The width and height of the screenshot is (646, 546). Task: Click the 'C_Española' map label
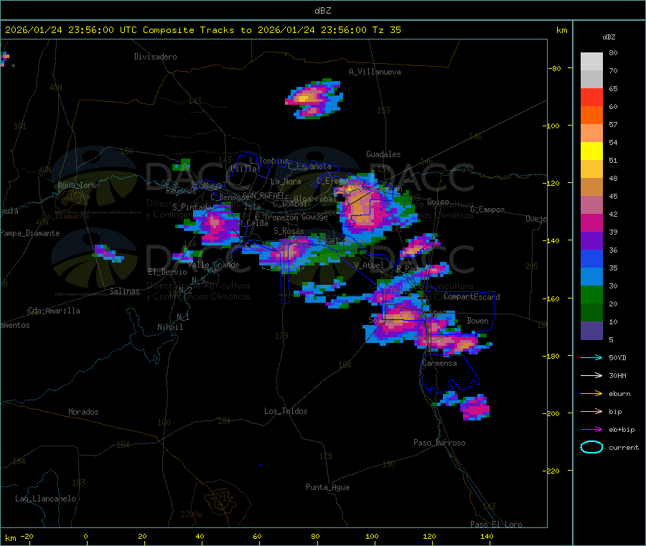310,166
